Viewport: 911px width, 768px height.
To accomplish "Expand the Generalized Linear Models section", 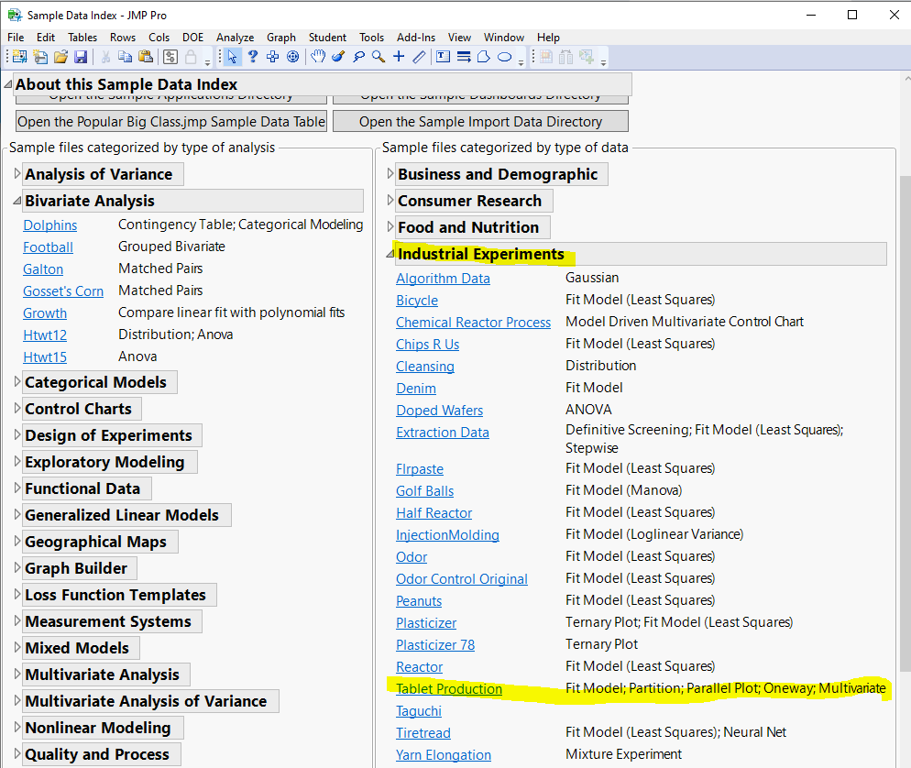I will (x=16, y=514).
